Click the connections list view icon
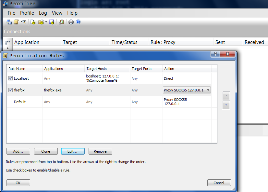The image size is (268, 192). click(8, 43)
